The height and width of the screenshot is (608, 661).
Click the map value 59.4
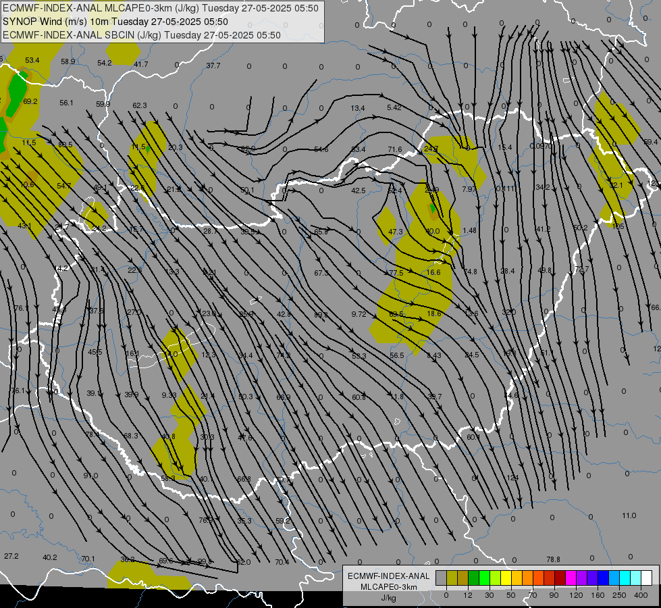click(x=651, y=142)
